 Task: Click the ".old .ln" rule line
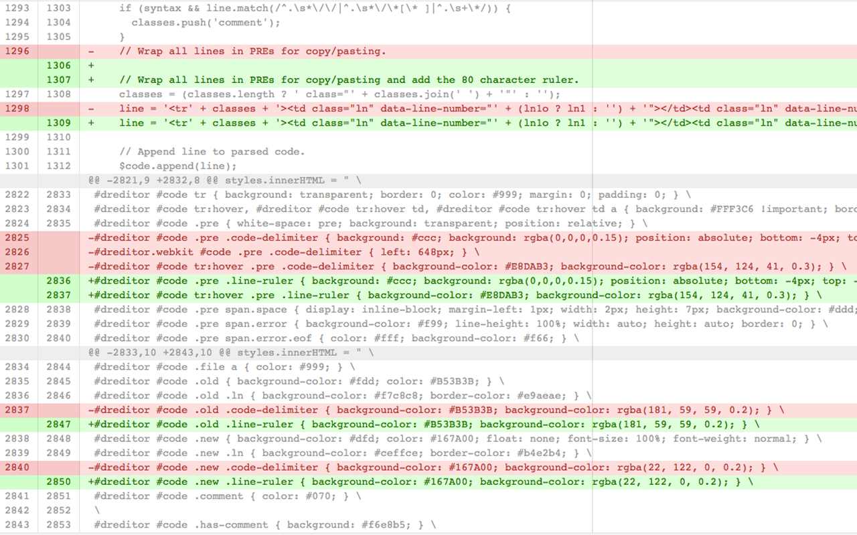point(342,395)
